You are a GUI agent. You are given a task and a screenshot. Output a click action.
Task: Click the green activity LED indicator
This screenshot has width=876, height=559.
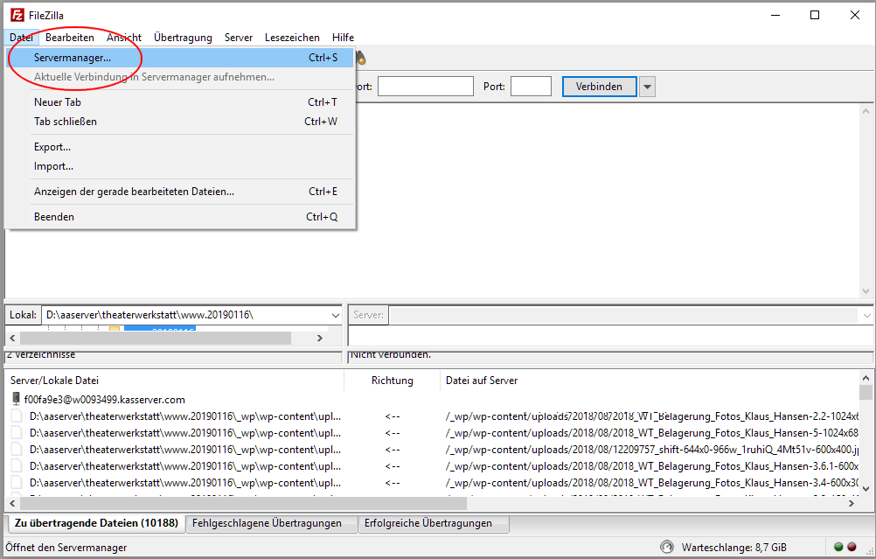click(x=838, y=547)
